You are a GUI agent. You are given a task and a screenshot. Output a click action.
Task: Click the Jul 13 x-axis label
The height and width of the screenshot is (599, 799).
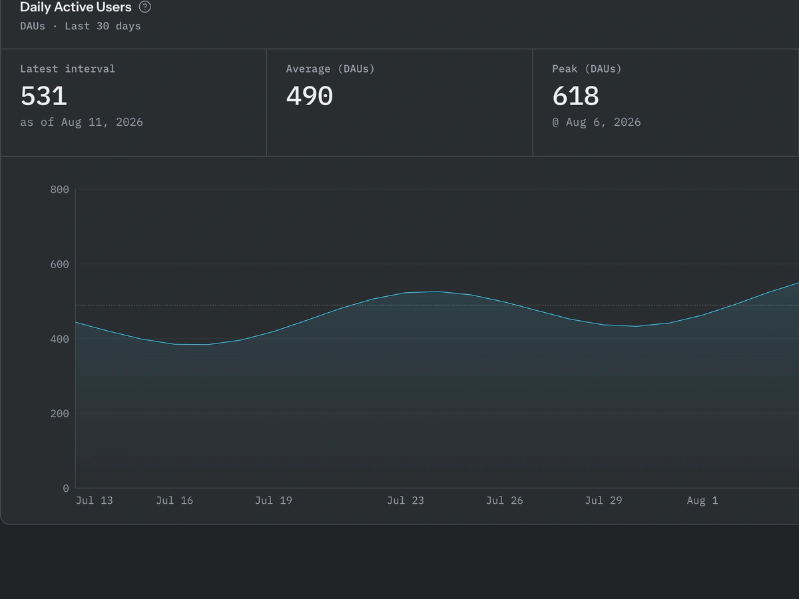[95, 500]
